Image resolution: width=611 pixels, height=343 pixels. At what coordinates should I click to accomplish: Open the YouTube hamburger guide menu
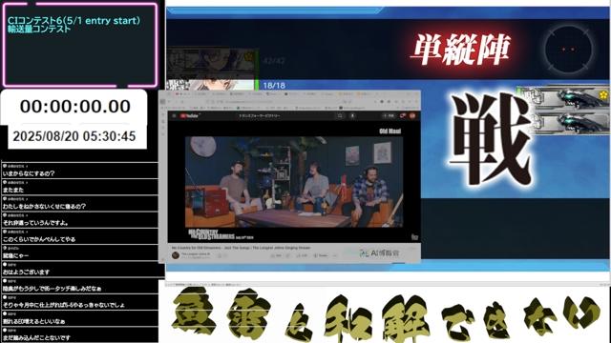174,115
